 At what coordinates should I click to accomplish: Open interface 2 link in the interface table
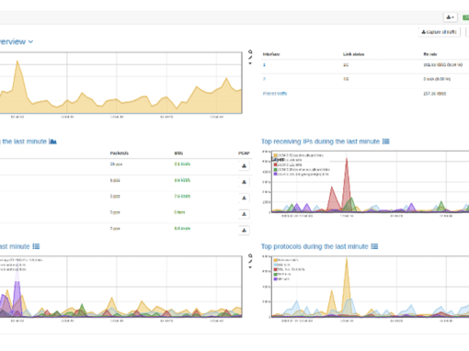264,79
